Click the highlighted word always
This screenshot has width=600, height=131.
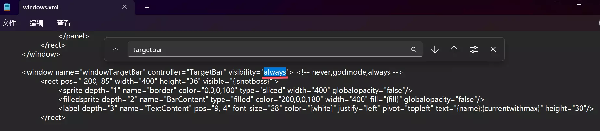pos(275,72)
